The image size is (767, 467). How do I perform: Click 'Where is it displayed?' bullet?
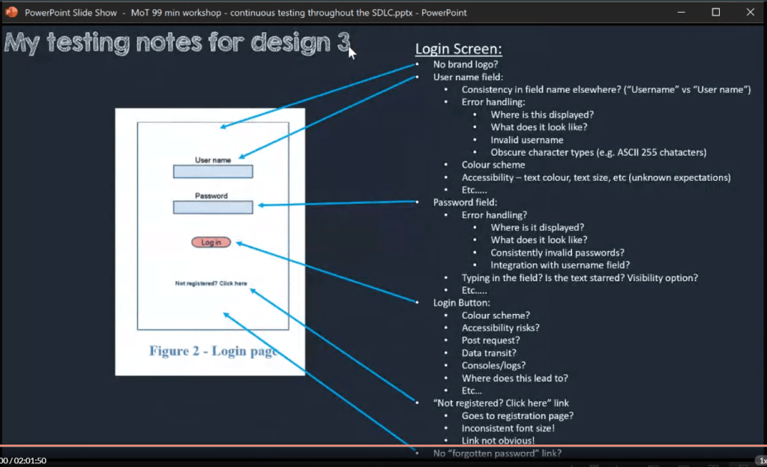point(537,227)
